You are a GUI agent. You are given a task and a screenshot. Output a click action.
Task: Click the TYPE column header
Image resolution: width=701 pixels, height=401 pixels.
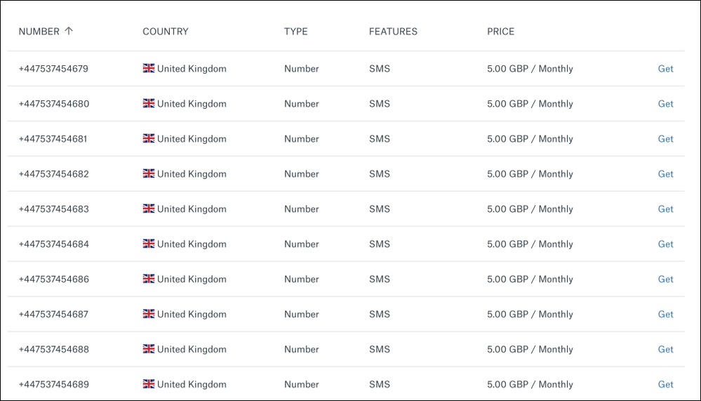(295, 32)
